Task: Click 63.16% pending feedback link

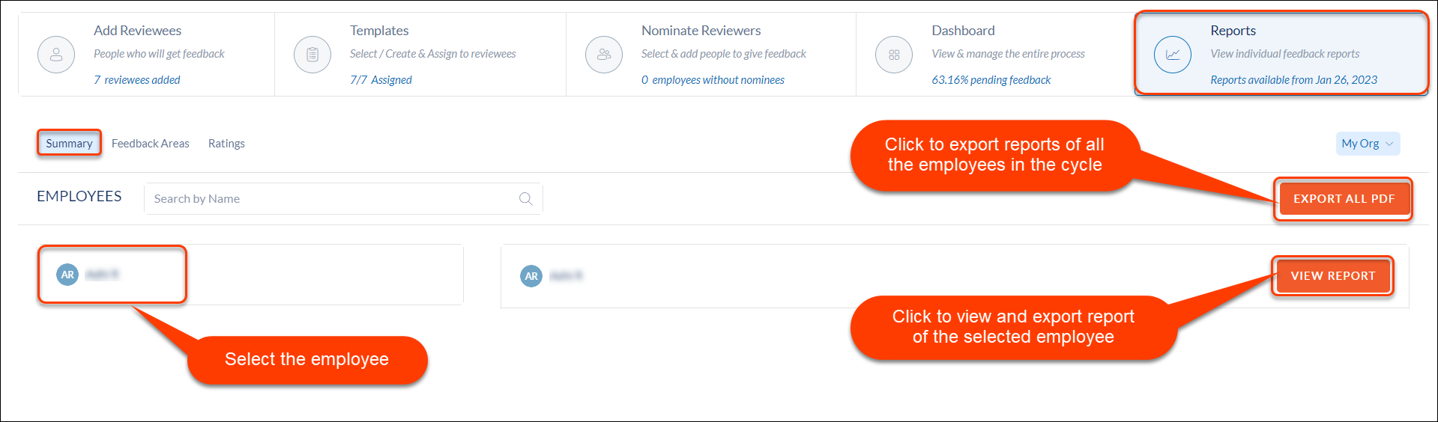Action: pos(991,80)
